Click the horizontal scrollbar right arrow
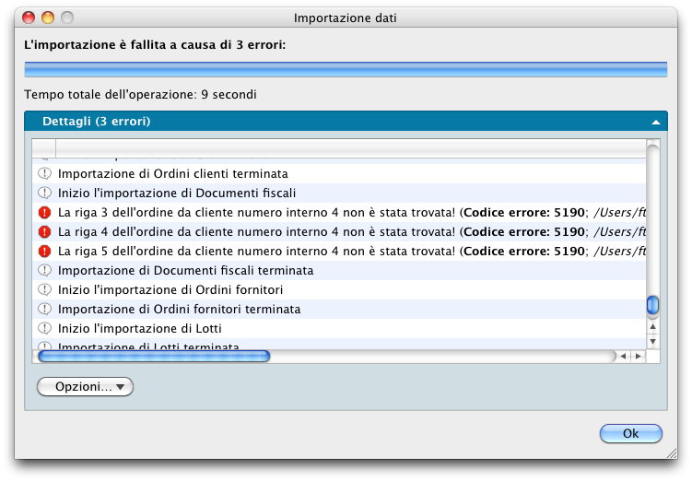This screenshot has width=692, height=481. click(638, 356)
